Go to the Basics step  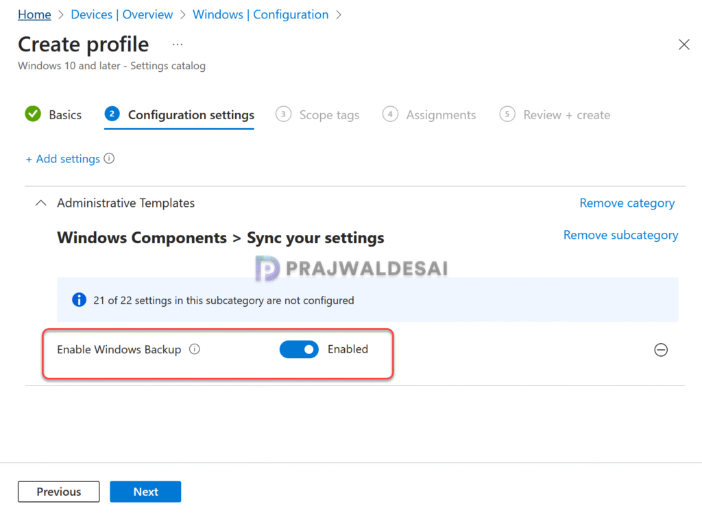point(53,114)
